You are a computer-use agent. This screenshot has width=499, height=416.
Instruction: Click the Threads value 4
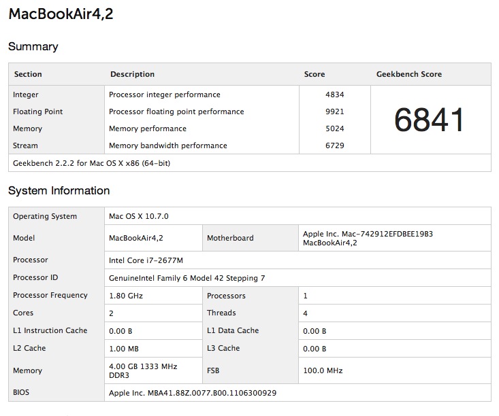tap(305, 313)
